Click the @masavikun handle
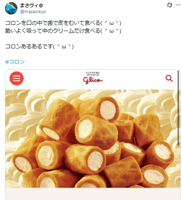The width and height of the screenshot is (182, 200). (33, 12)
